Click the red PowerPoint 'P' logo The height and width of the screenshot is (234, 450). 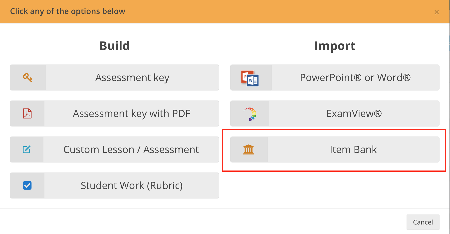tap(245, 76)
